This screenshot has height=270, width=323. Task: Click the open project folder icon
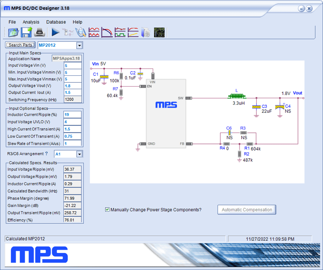point(14,32)
